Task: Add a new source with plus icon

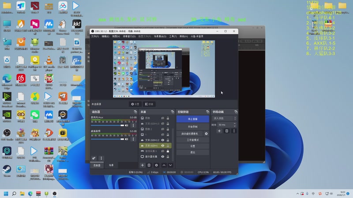Action: [x=142, y=165]
